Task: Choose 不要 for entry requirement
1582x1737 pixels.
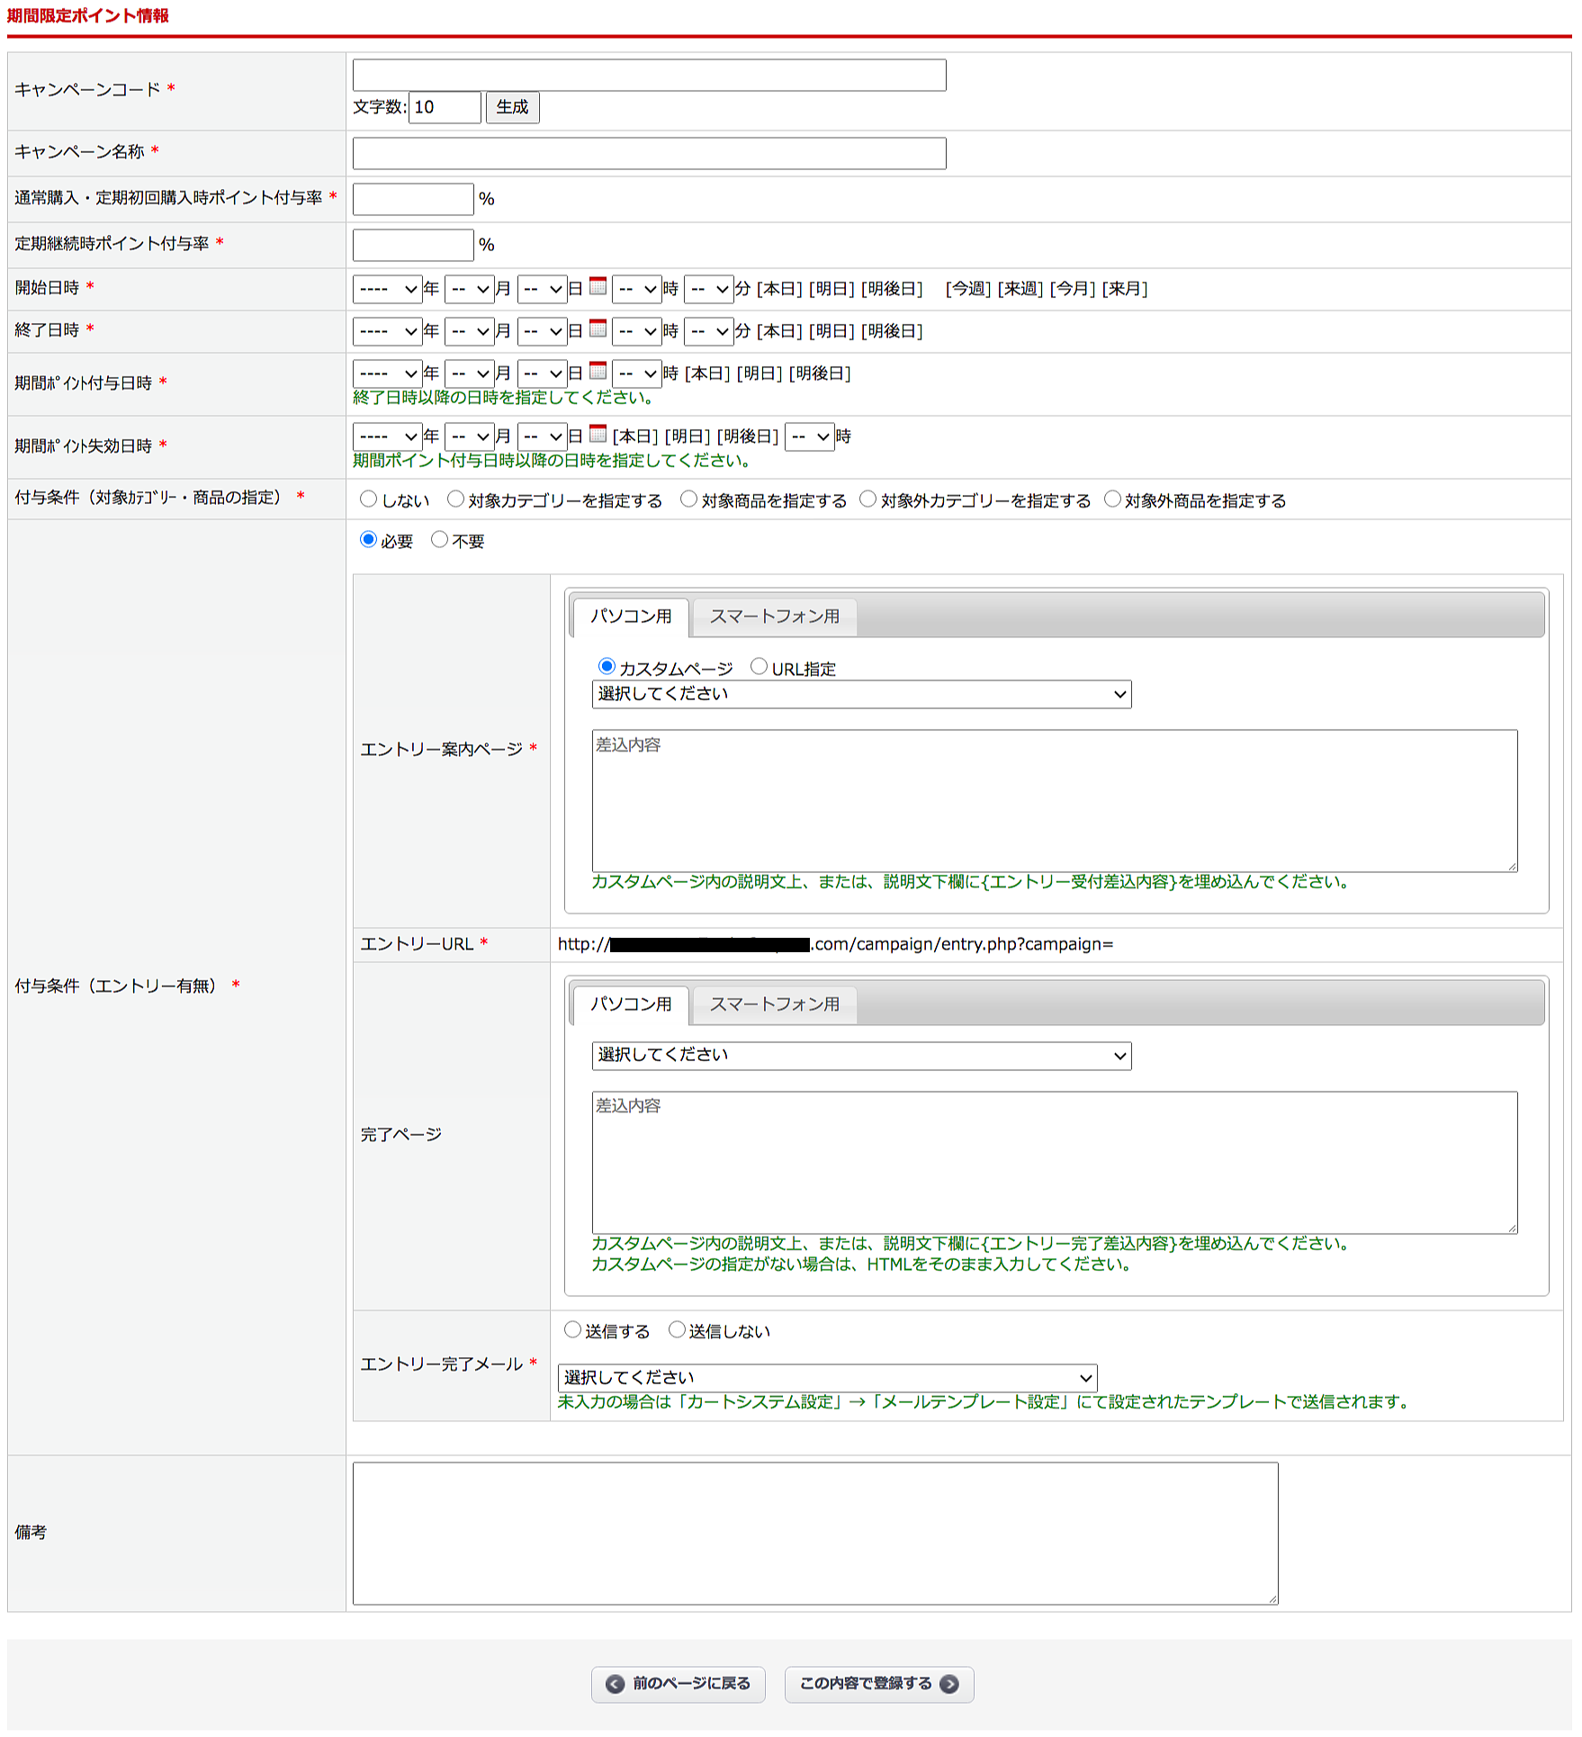Action: [439, 540]
